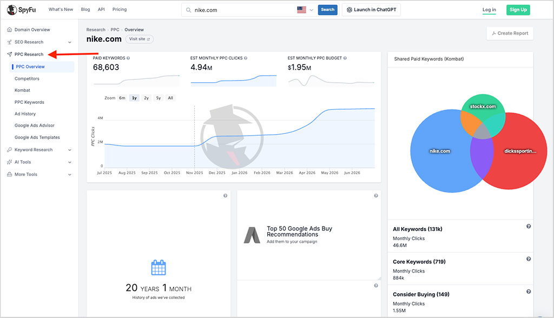The image size is (554, 318).
Task: Click help icon next to Est Monthly PPC Clicks
Action: click(246, 58)
